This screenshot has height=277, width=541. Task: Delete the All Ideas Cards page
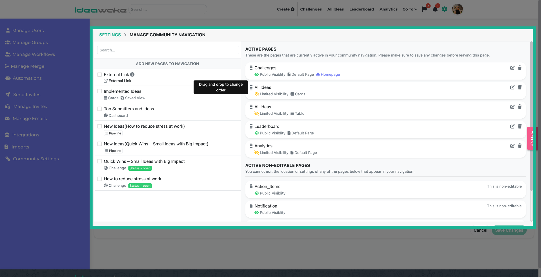coord(520,87)
